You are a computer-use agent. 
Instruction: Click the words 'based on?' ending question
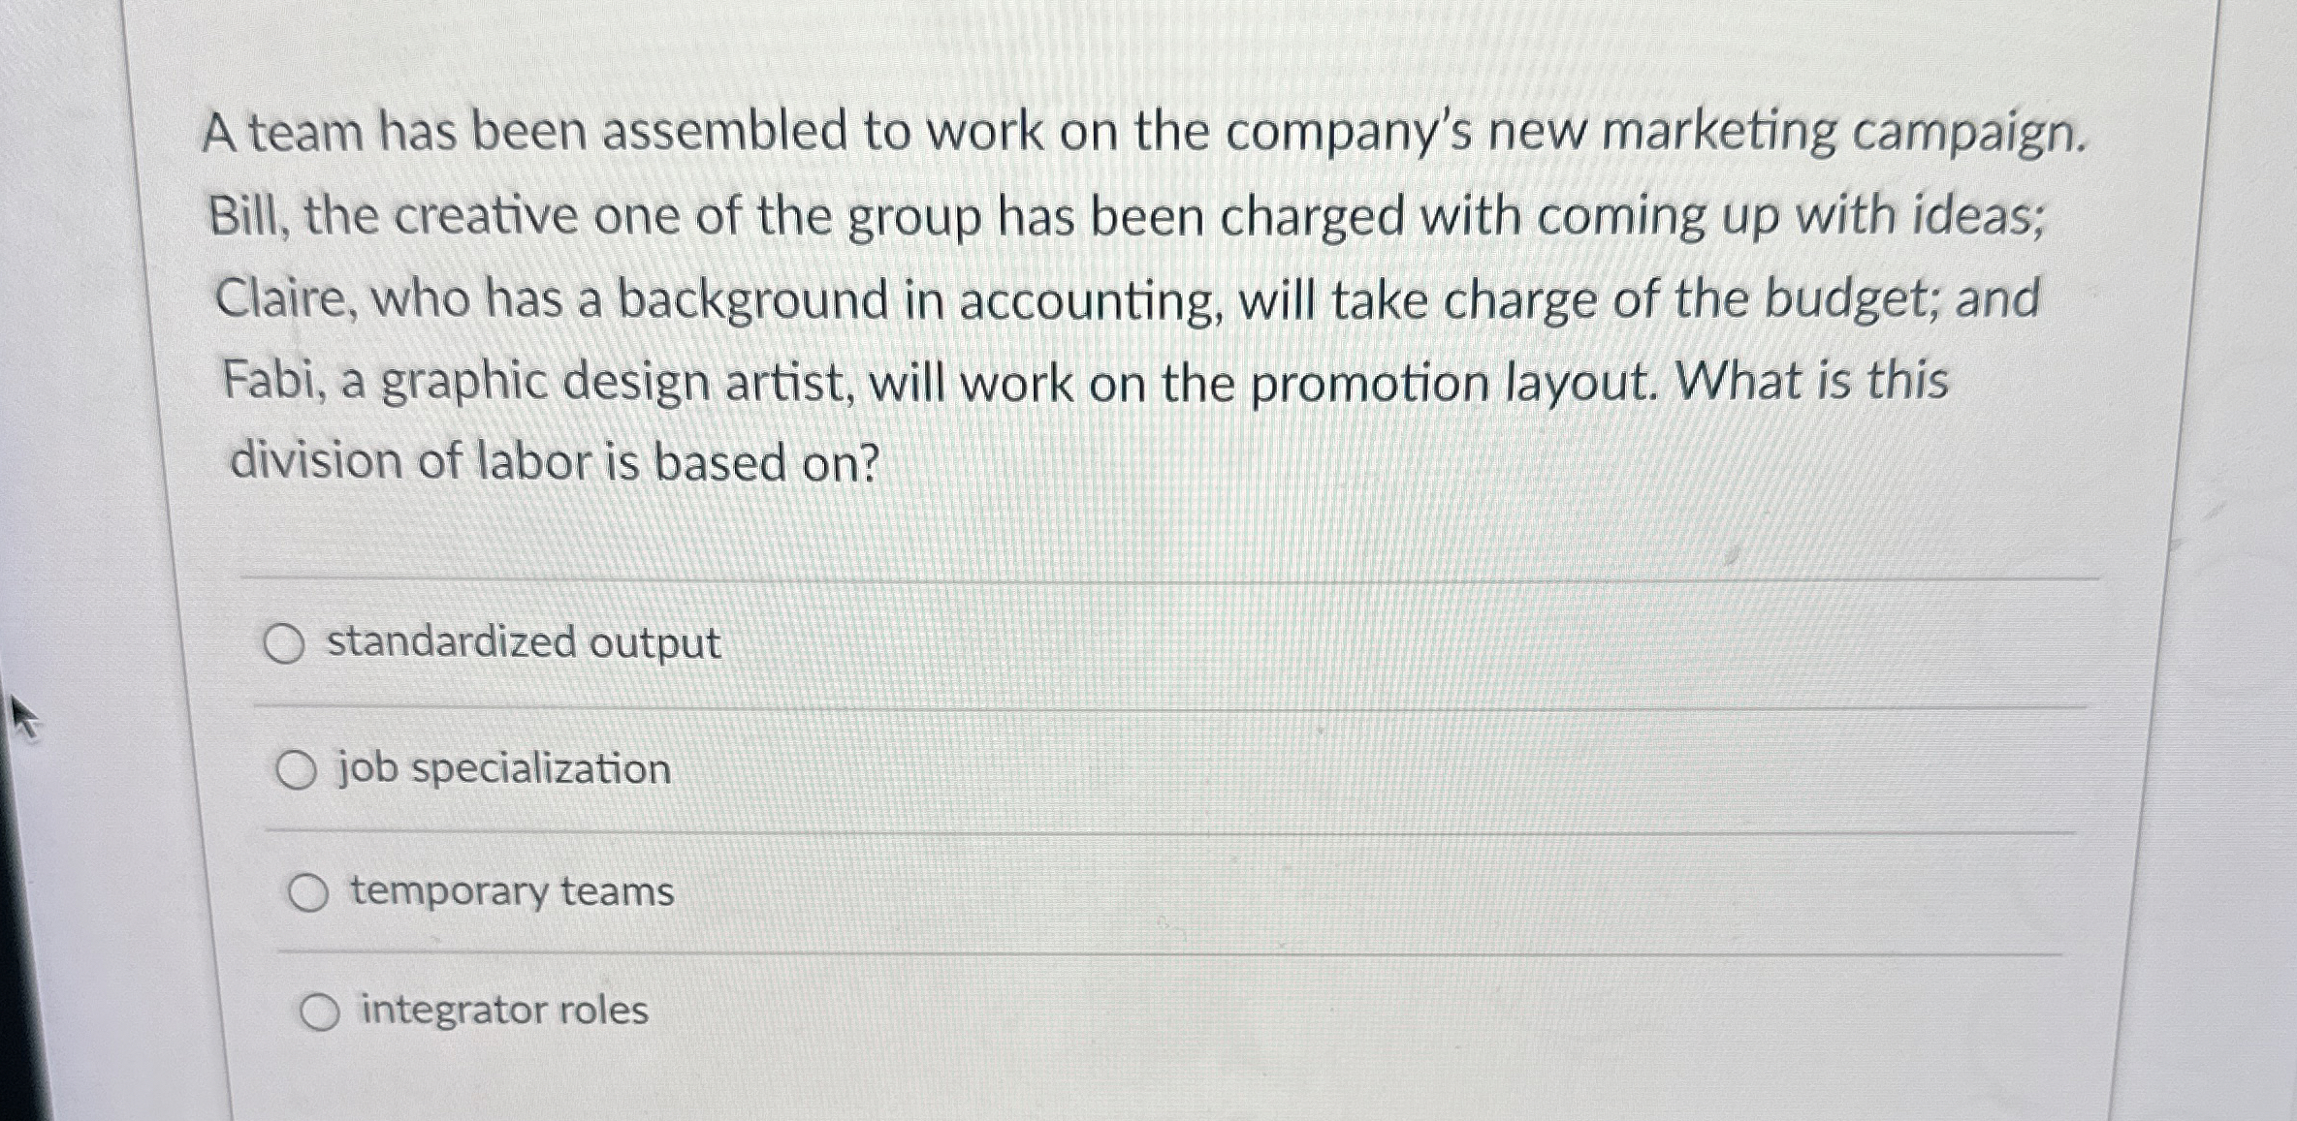coord(767,462)
